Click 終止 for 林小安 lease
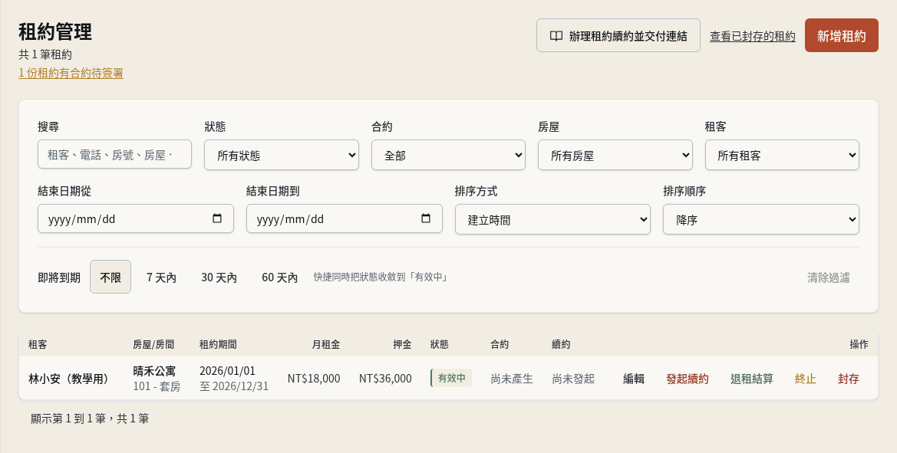The height and width of the screenshot is (453, 897). (806, 378)
